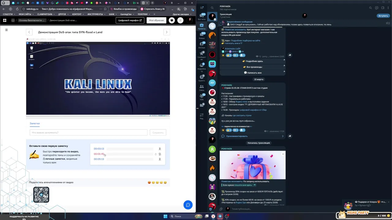Click the home breadcrumb icon

[x=13, y=20]
